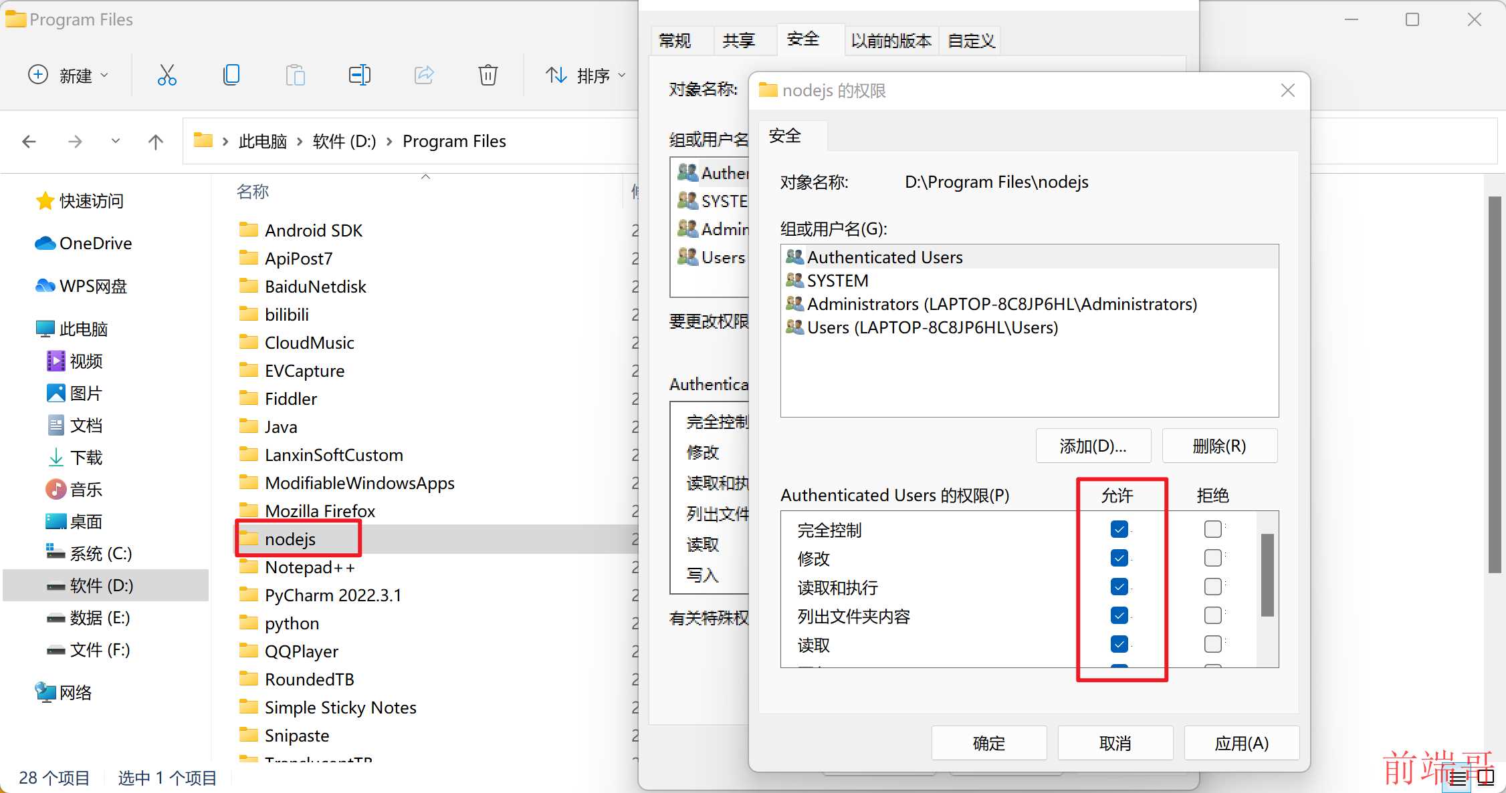Select 数据 (E:) drive in sidebar
The image size is (1506, 793).
(88, 617)
